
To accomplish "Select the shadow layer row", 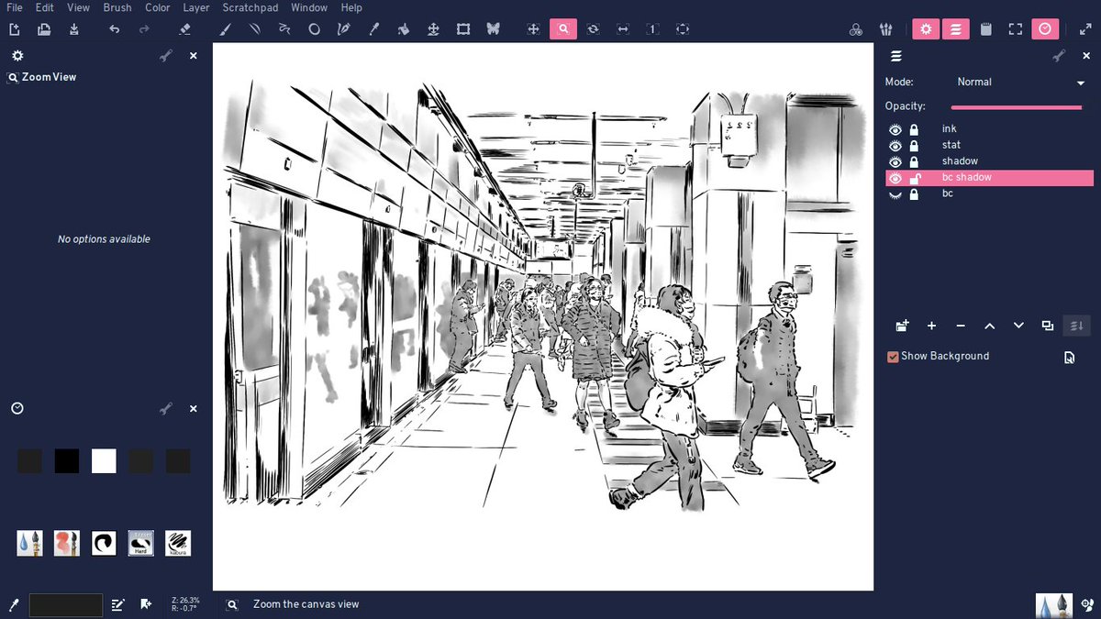I will point(989,161).
